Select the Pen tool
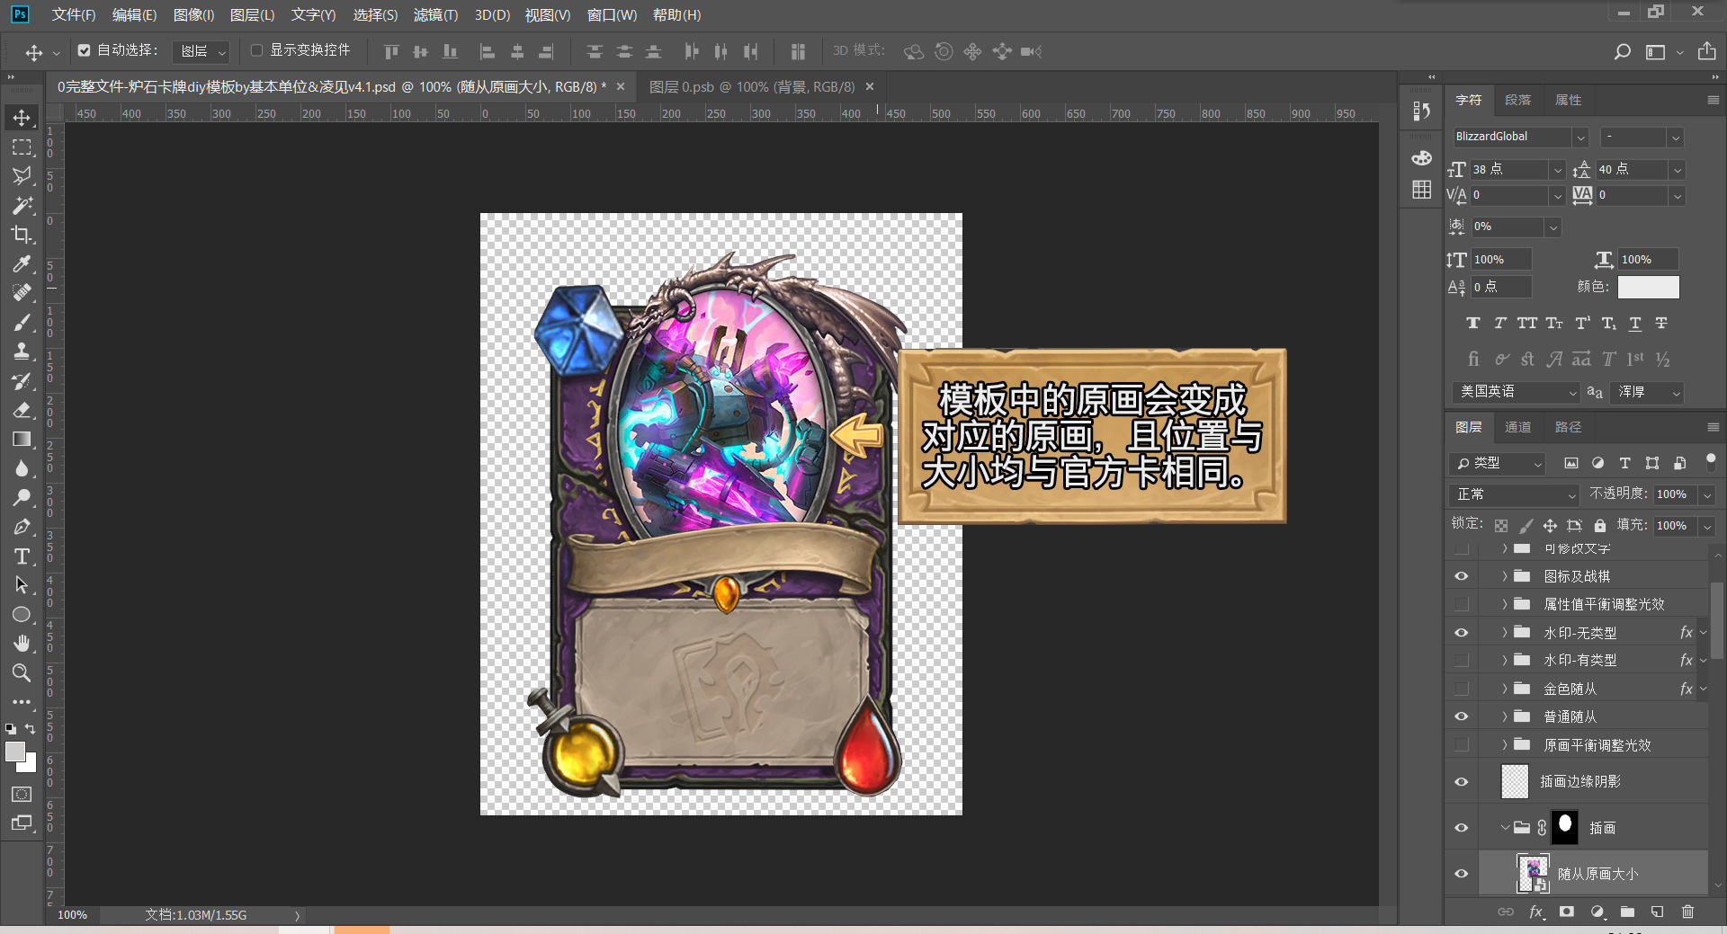The width and height of the screenshot is (1727, 934). click(22, 527)
